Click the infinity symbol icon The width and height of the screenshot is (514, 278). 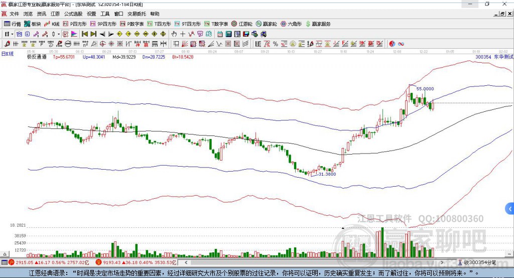coord(401,44)
